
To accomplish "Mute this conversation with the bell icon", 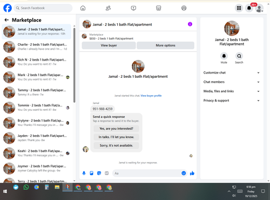I will pos(224,56).
